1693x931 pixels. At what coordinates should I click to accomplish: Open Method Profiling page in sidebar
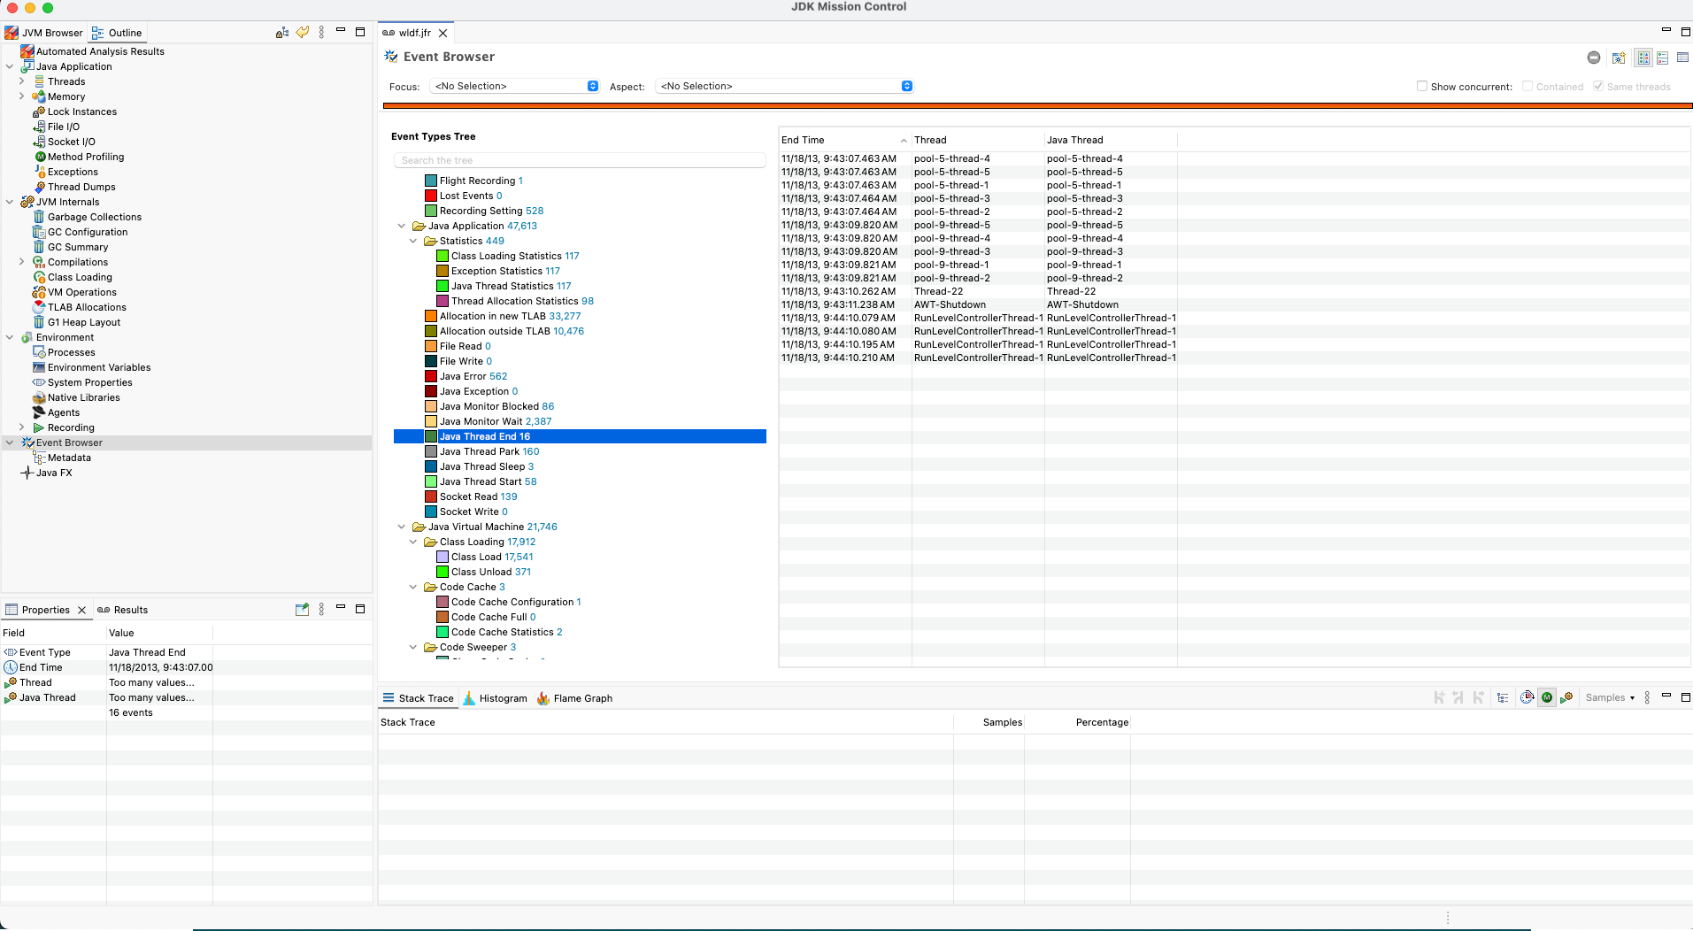(85, 157)
